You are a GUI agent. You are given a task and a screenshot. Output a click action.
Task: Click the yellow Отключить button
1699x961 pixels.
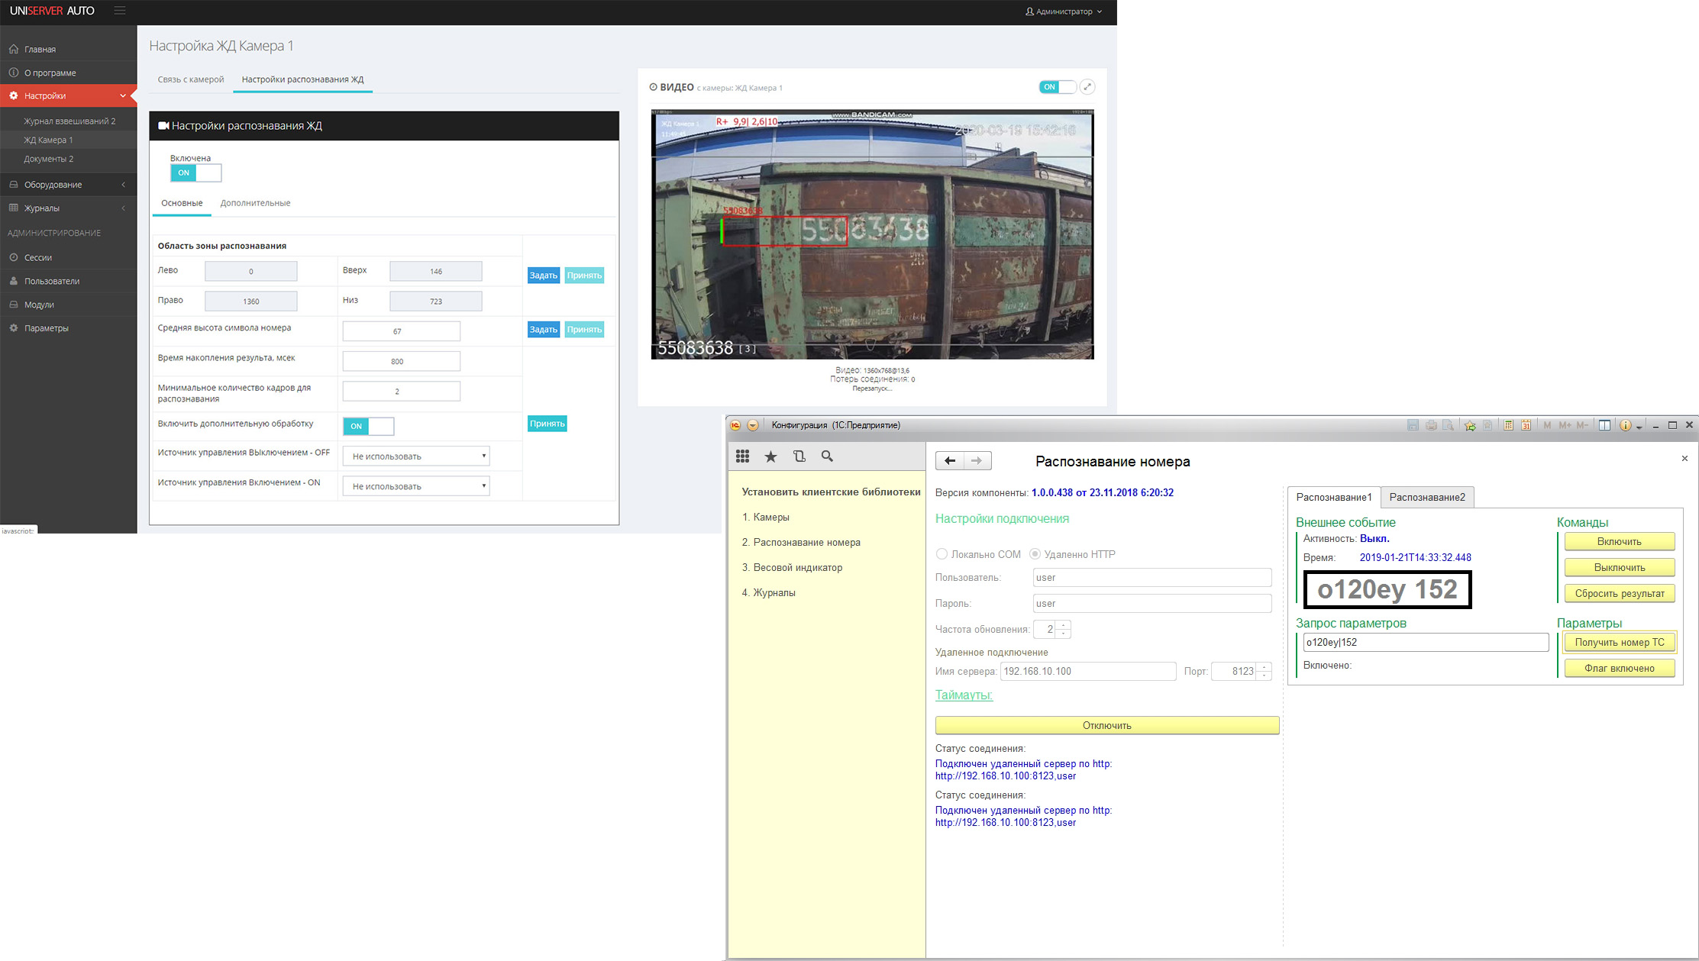pos(1107,725)
